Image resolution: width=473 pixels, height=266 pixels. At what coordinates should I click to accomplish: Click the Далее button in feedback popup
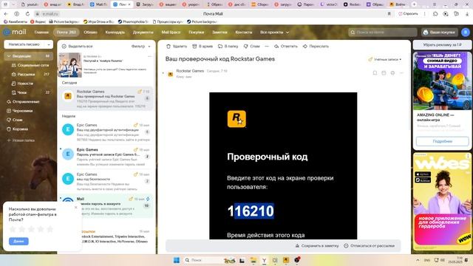(x=18, y=242)
